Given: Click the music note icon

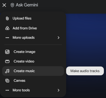Looking at the screenshot, I should [7, 71].
